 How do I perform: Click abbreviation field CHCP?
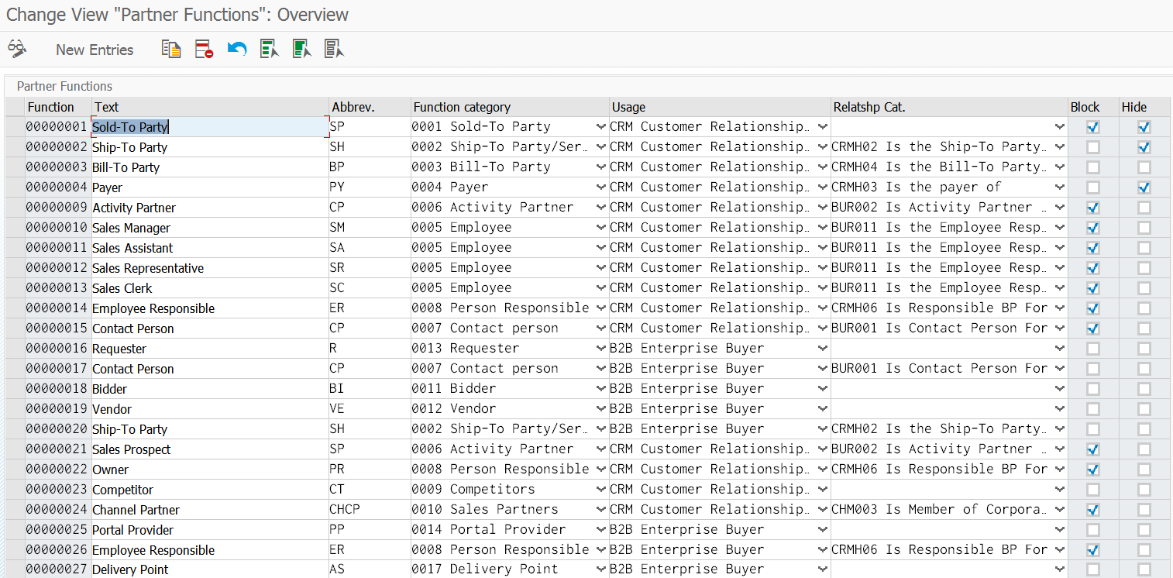point(370,510)
